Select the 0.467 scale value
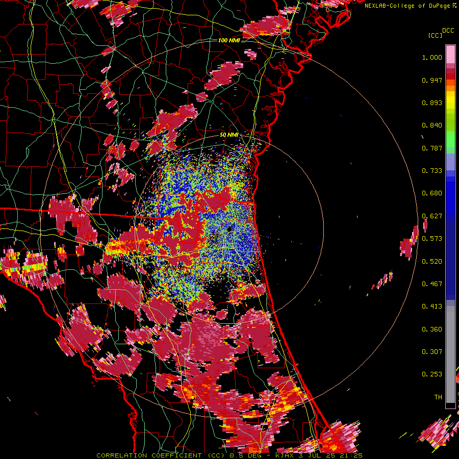Screen dimensions: 459x459 (x=432, y=284)
